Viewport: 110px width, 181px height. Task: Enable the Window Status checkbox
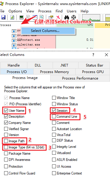[x=54, y=104]
